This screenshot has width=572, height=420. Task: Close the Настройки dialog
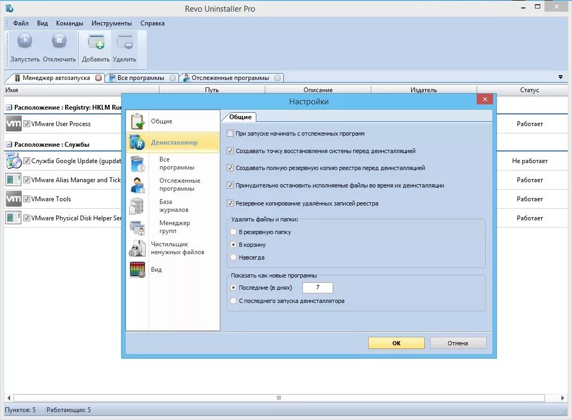pyautogui.click(x=485, y=99)
